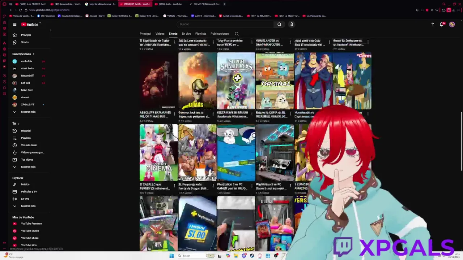
Task: Search within channel using the magnifier icon
Action: tap(237, 34)
